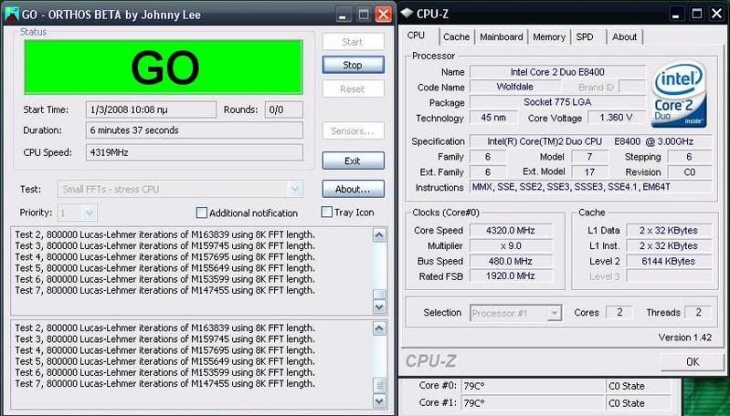Screen dimensions: 730x416
Task: Click the disabled Sensors button
Action: (353, 131)
